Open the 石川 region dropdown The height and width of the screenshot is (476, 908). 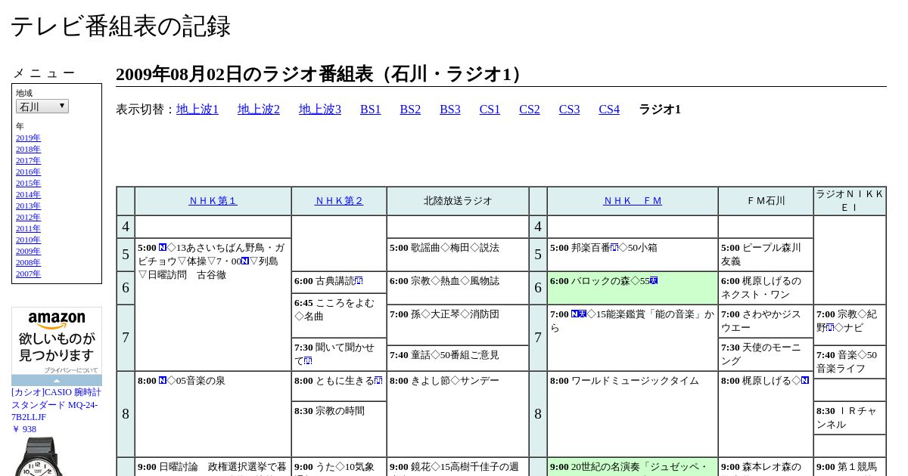[42, 107]
